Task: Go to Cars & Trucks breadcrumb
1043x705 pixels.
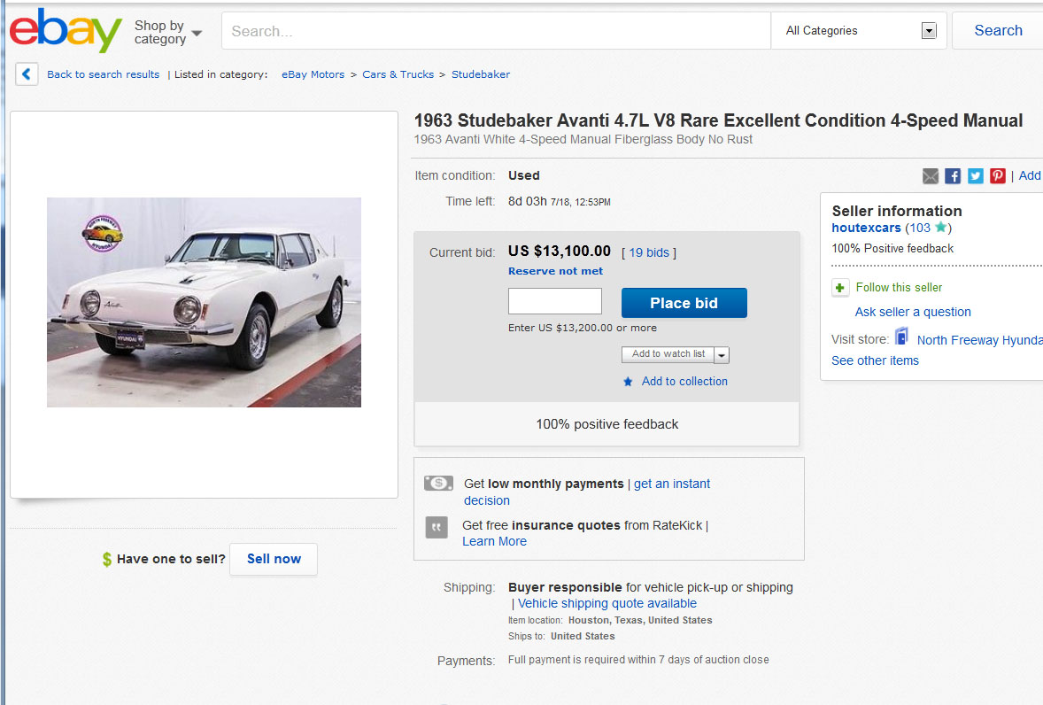Action: coord(398,74)
